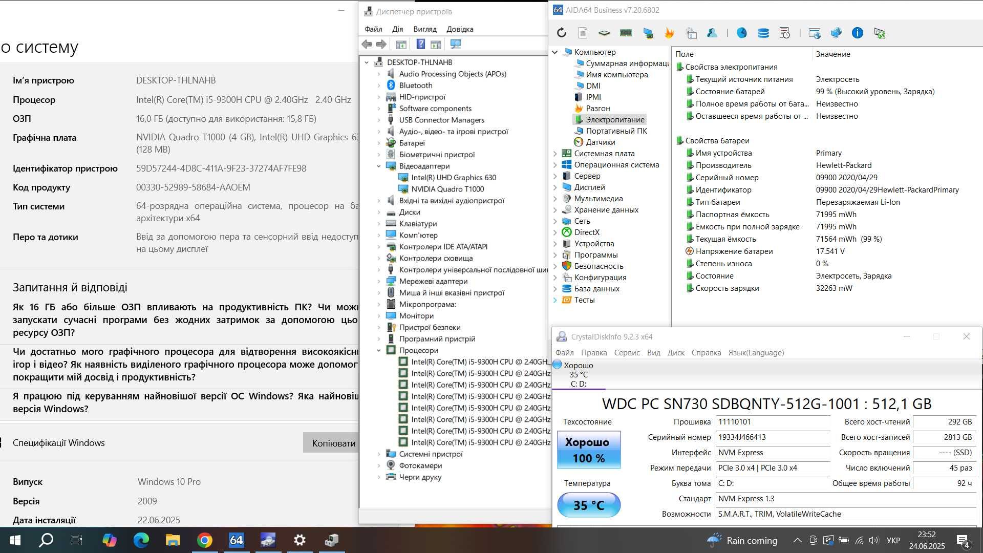Click the AIDA64 blue database cylinder icon

[x=763, y=33]
